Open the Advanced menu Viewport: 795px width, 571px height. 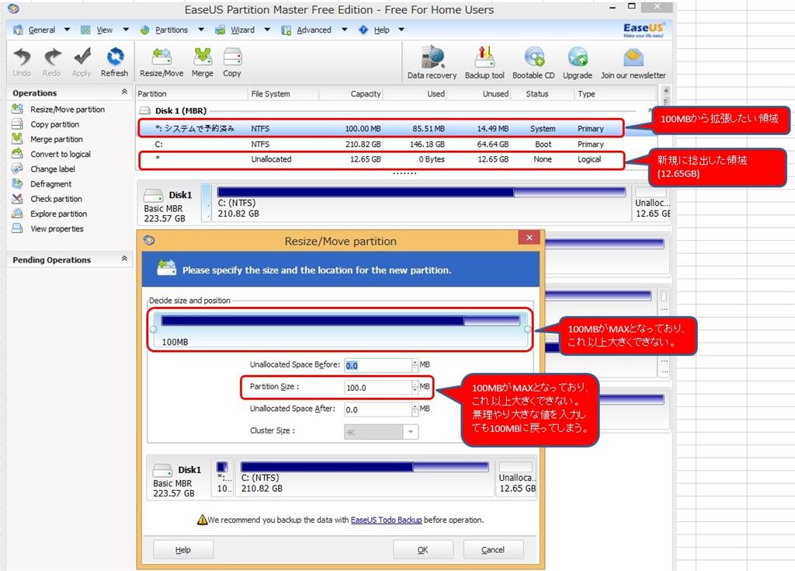pyautogui.click(x=314, y=30)
